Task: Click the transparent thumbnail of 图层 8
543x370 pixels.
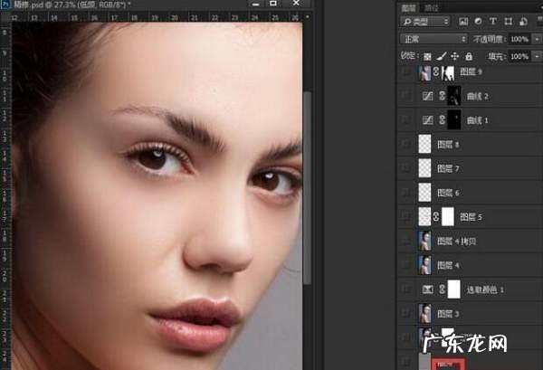Action: tap(425, 144)
